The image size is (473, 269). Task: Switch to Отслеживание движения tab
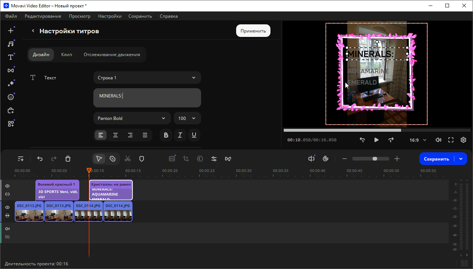112,55
